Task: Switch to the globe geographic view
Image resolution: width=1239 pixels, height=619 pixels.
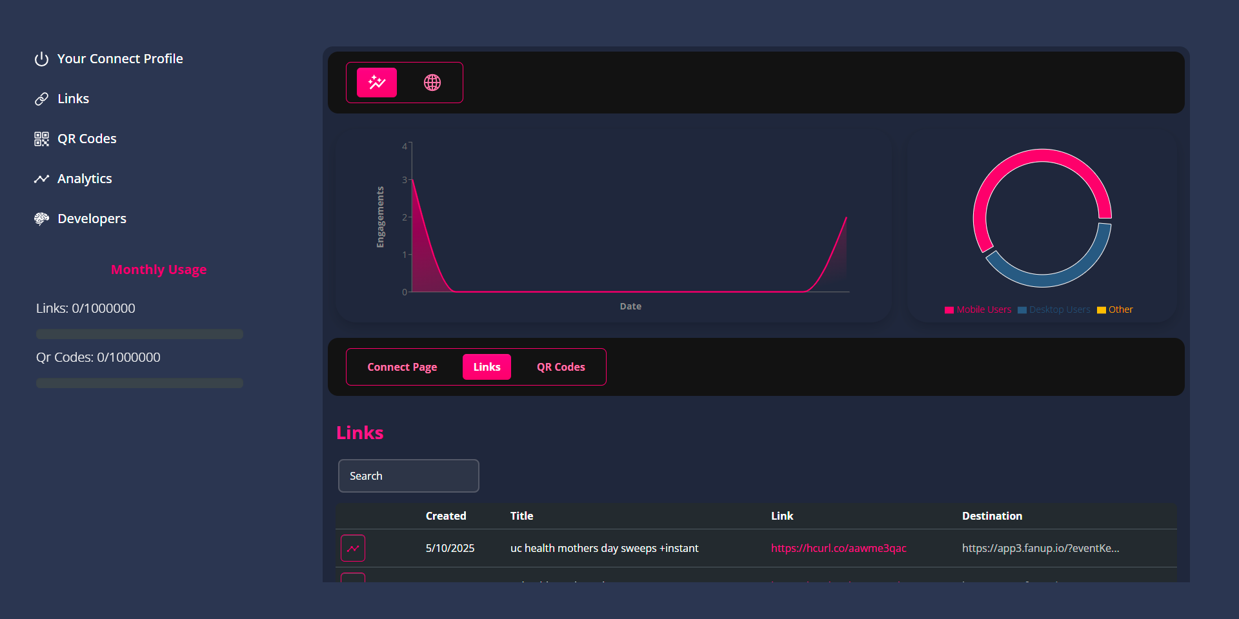Action: point(432,83)
